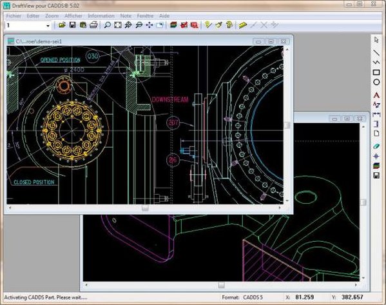This screenshot has width=386, height=305.
Task: Click the DOWNSTREAM label in the drawing
Action: pyautogui.click(x=170, y=100)
